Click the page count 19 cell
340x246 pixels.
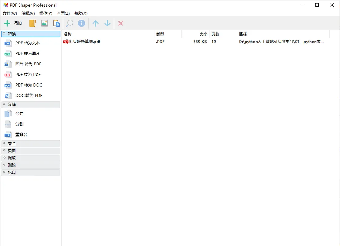tap(214, 42)
